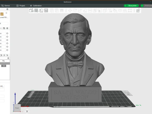Screen dimensions: 152x114
Task: Select the Color painting bucket tool
Action: click(115, 10)
